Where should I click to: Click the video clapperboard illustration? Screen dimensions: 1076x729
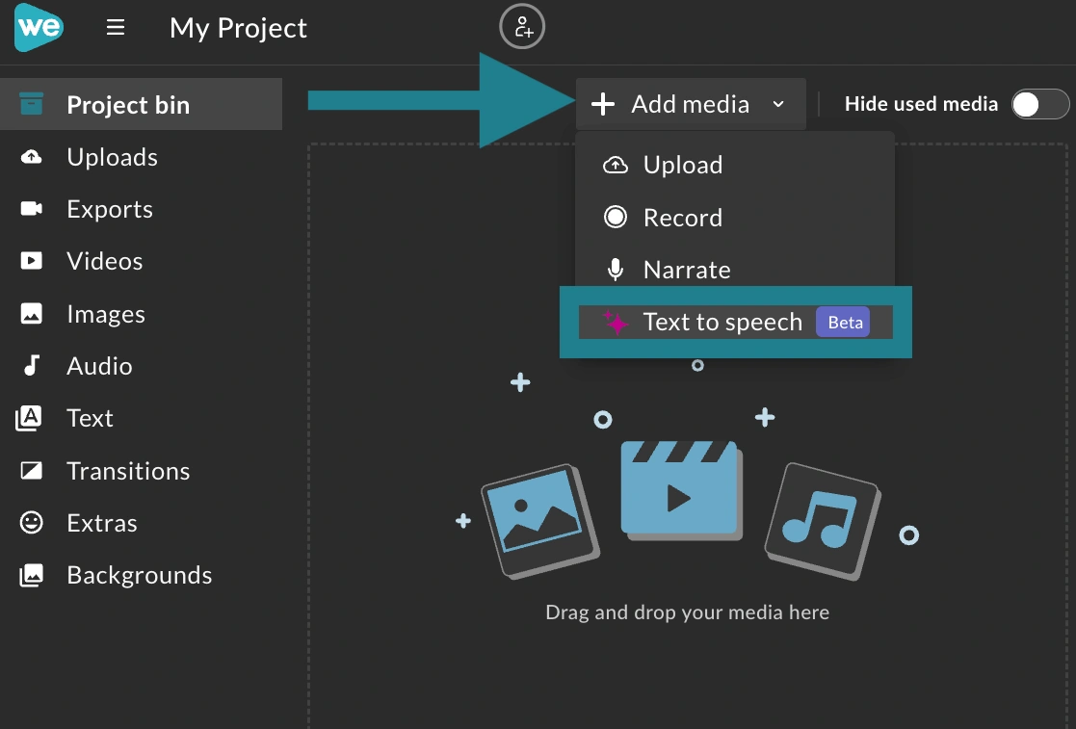pyautogui.click(x=681, y=490)
